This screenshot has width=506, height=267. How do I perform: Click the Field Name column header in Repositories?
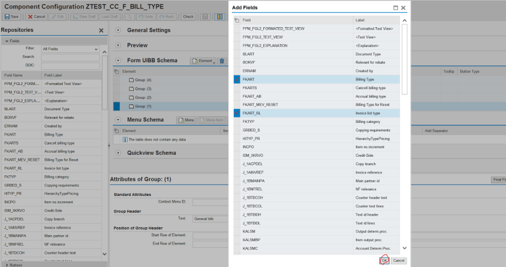tap(22, 75)
